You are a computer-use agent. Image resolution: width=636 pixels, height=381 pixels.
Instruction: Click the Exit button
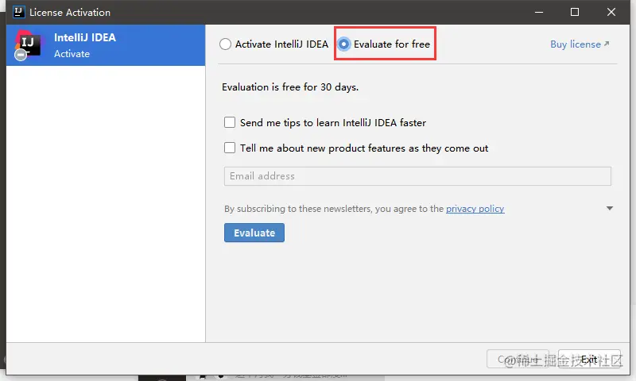point(589,359)
